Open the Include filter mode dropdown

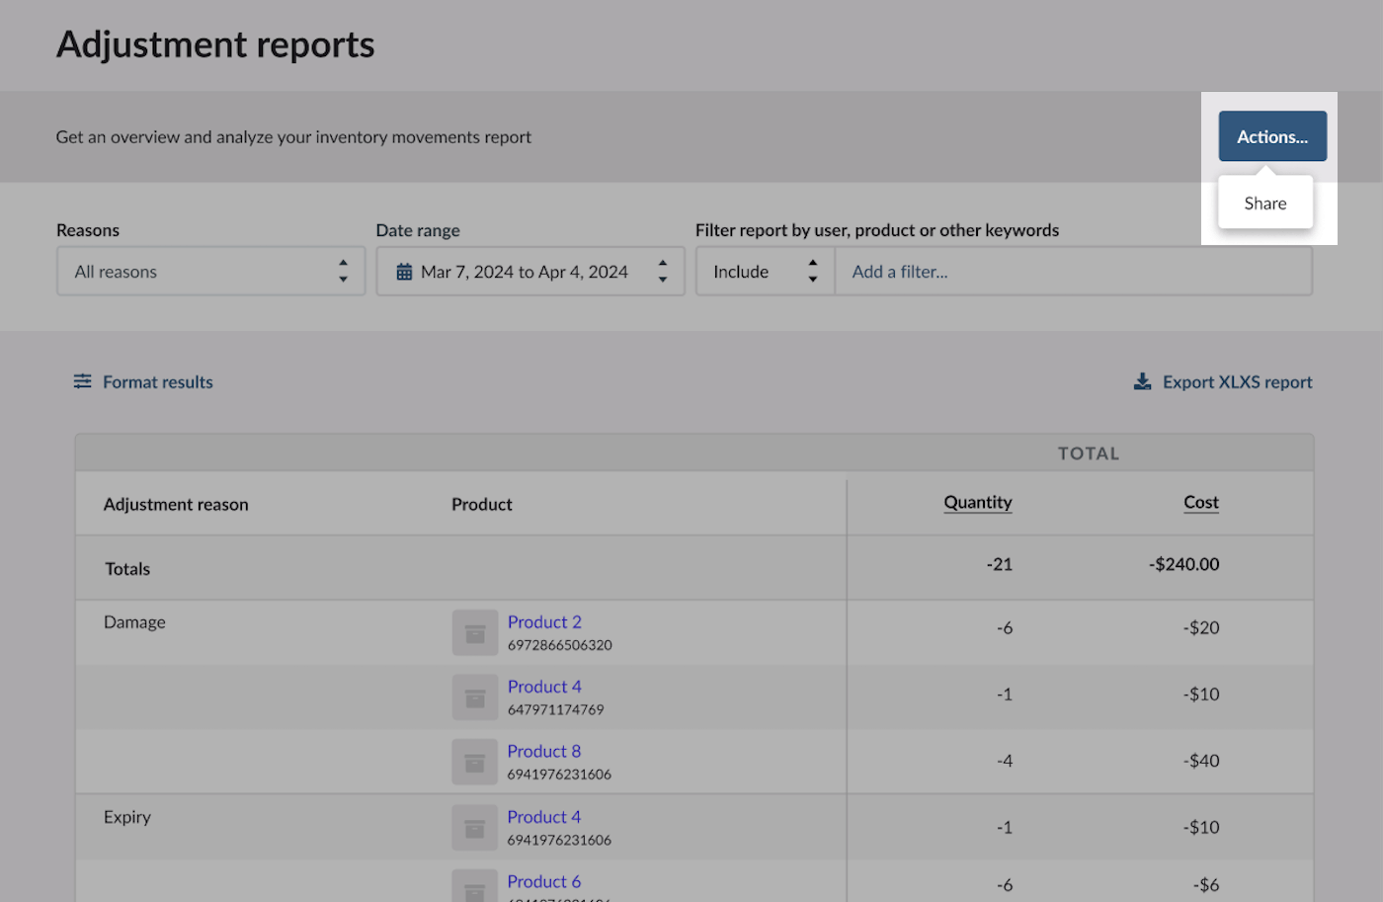[765, 272]
